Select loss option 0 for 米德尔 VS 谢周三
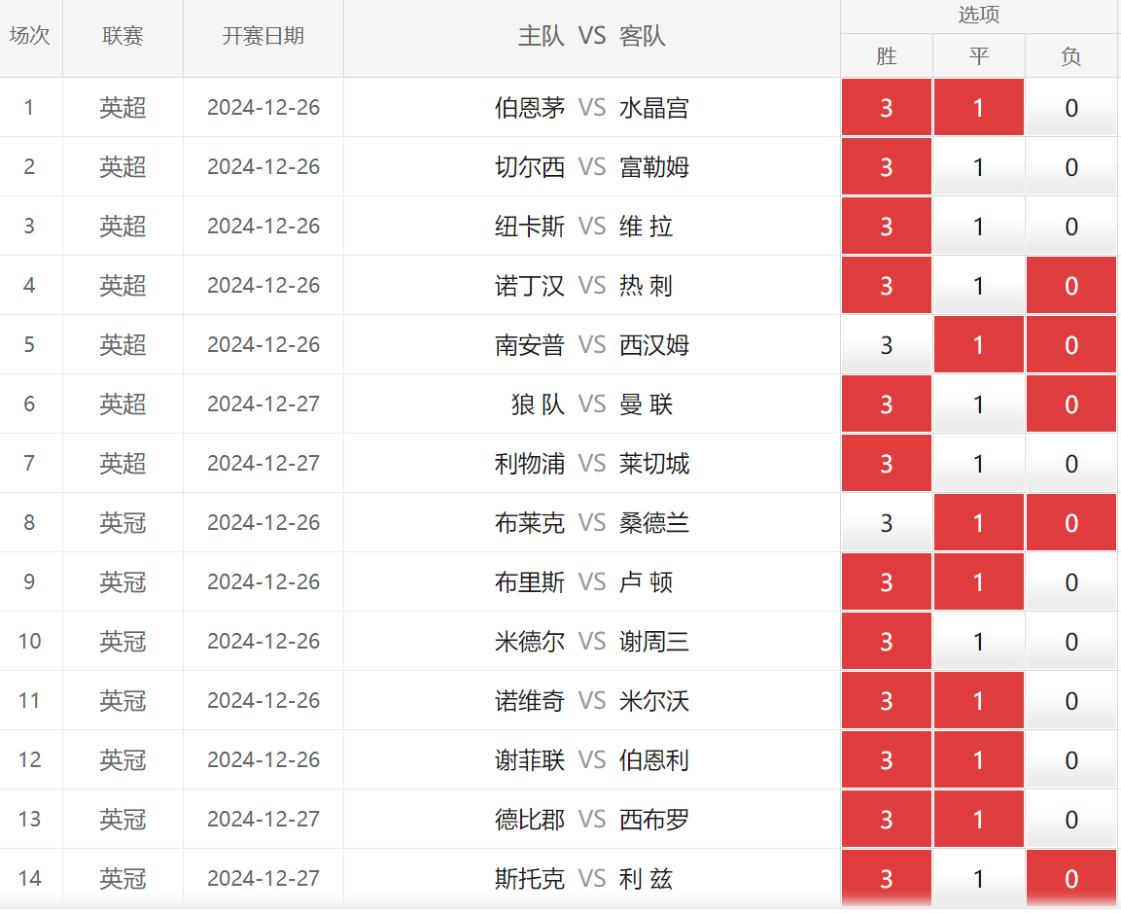 [x=1071, y=642]
